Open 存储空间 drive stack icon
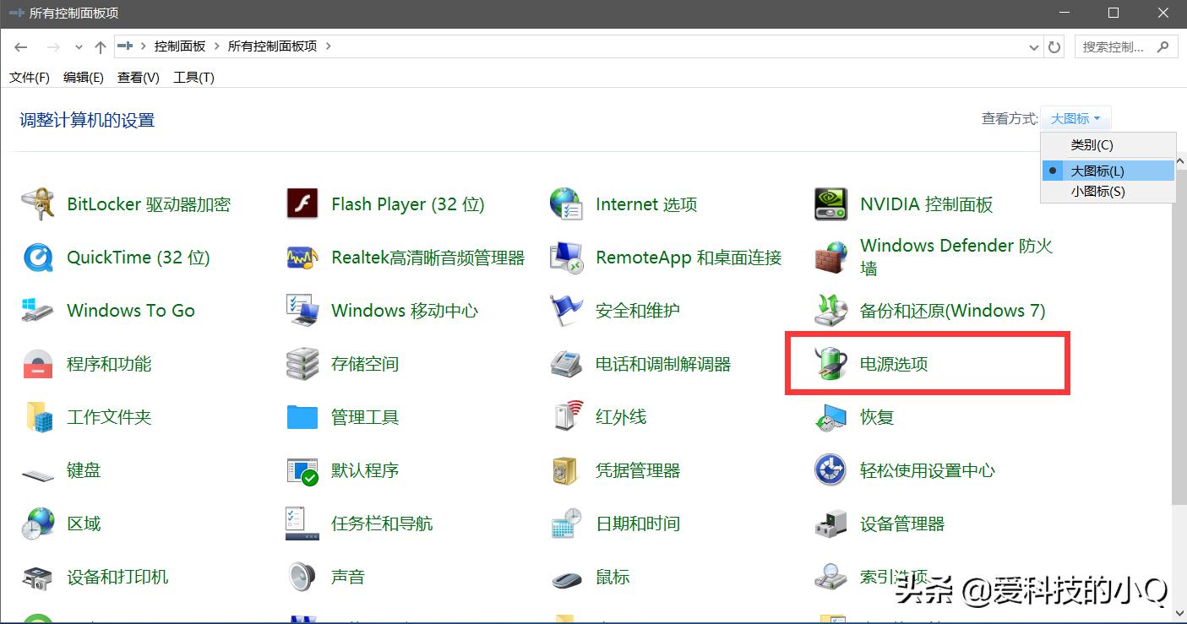 302,364
